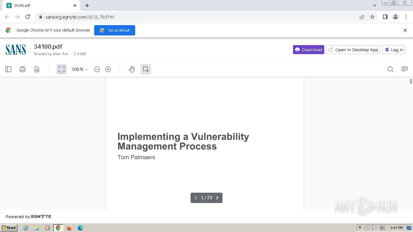The image size is (413, 232).
Task: Open the comments panel icon
Action: (x=405, y=69)
